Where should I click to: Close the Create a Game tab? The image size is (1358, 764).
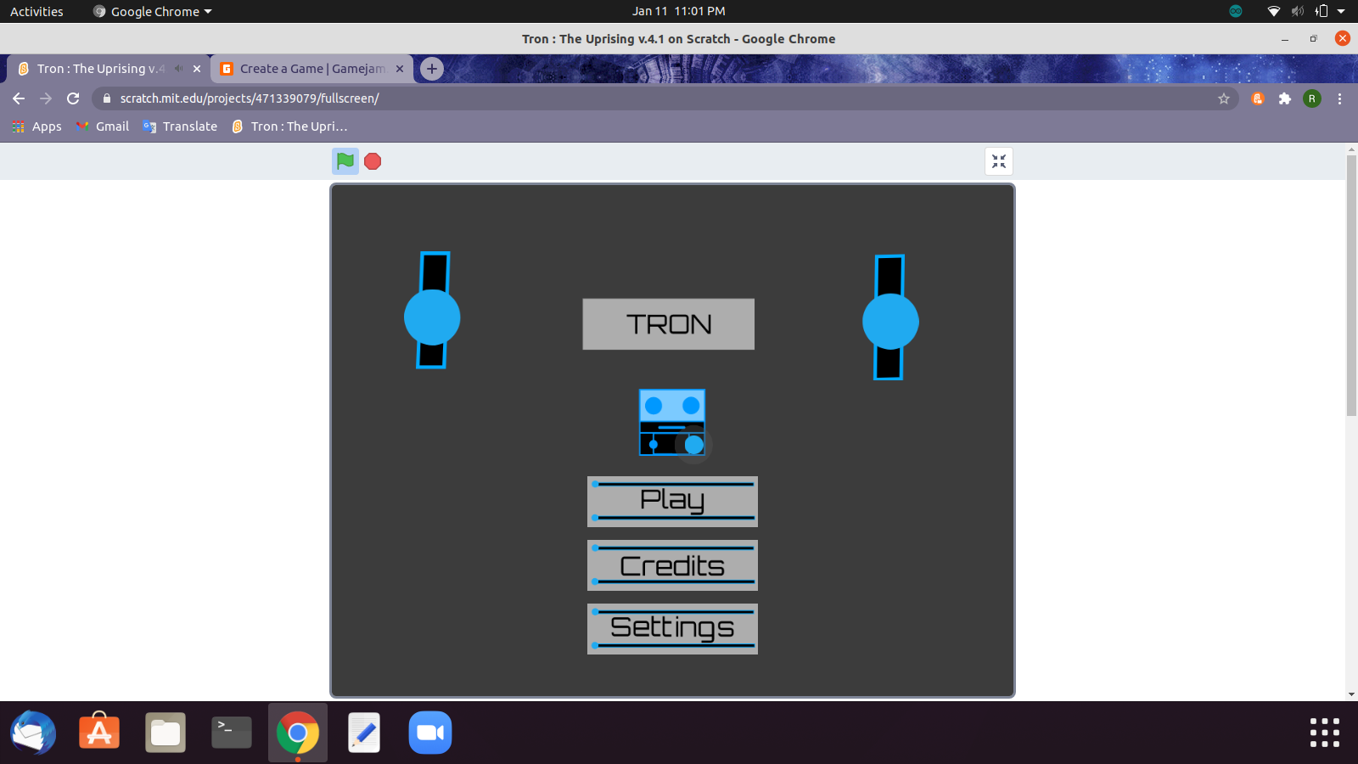400,69
